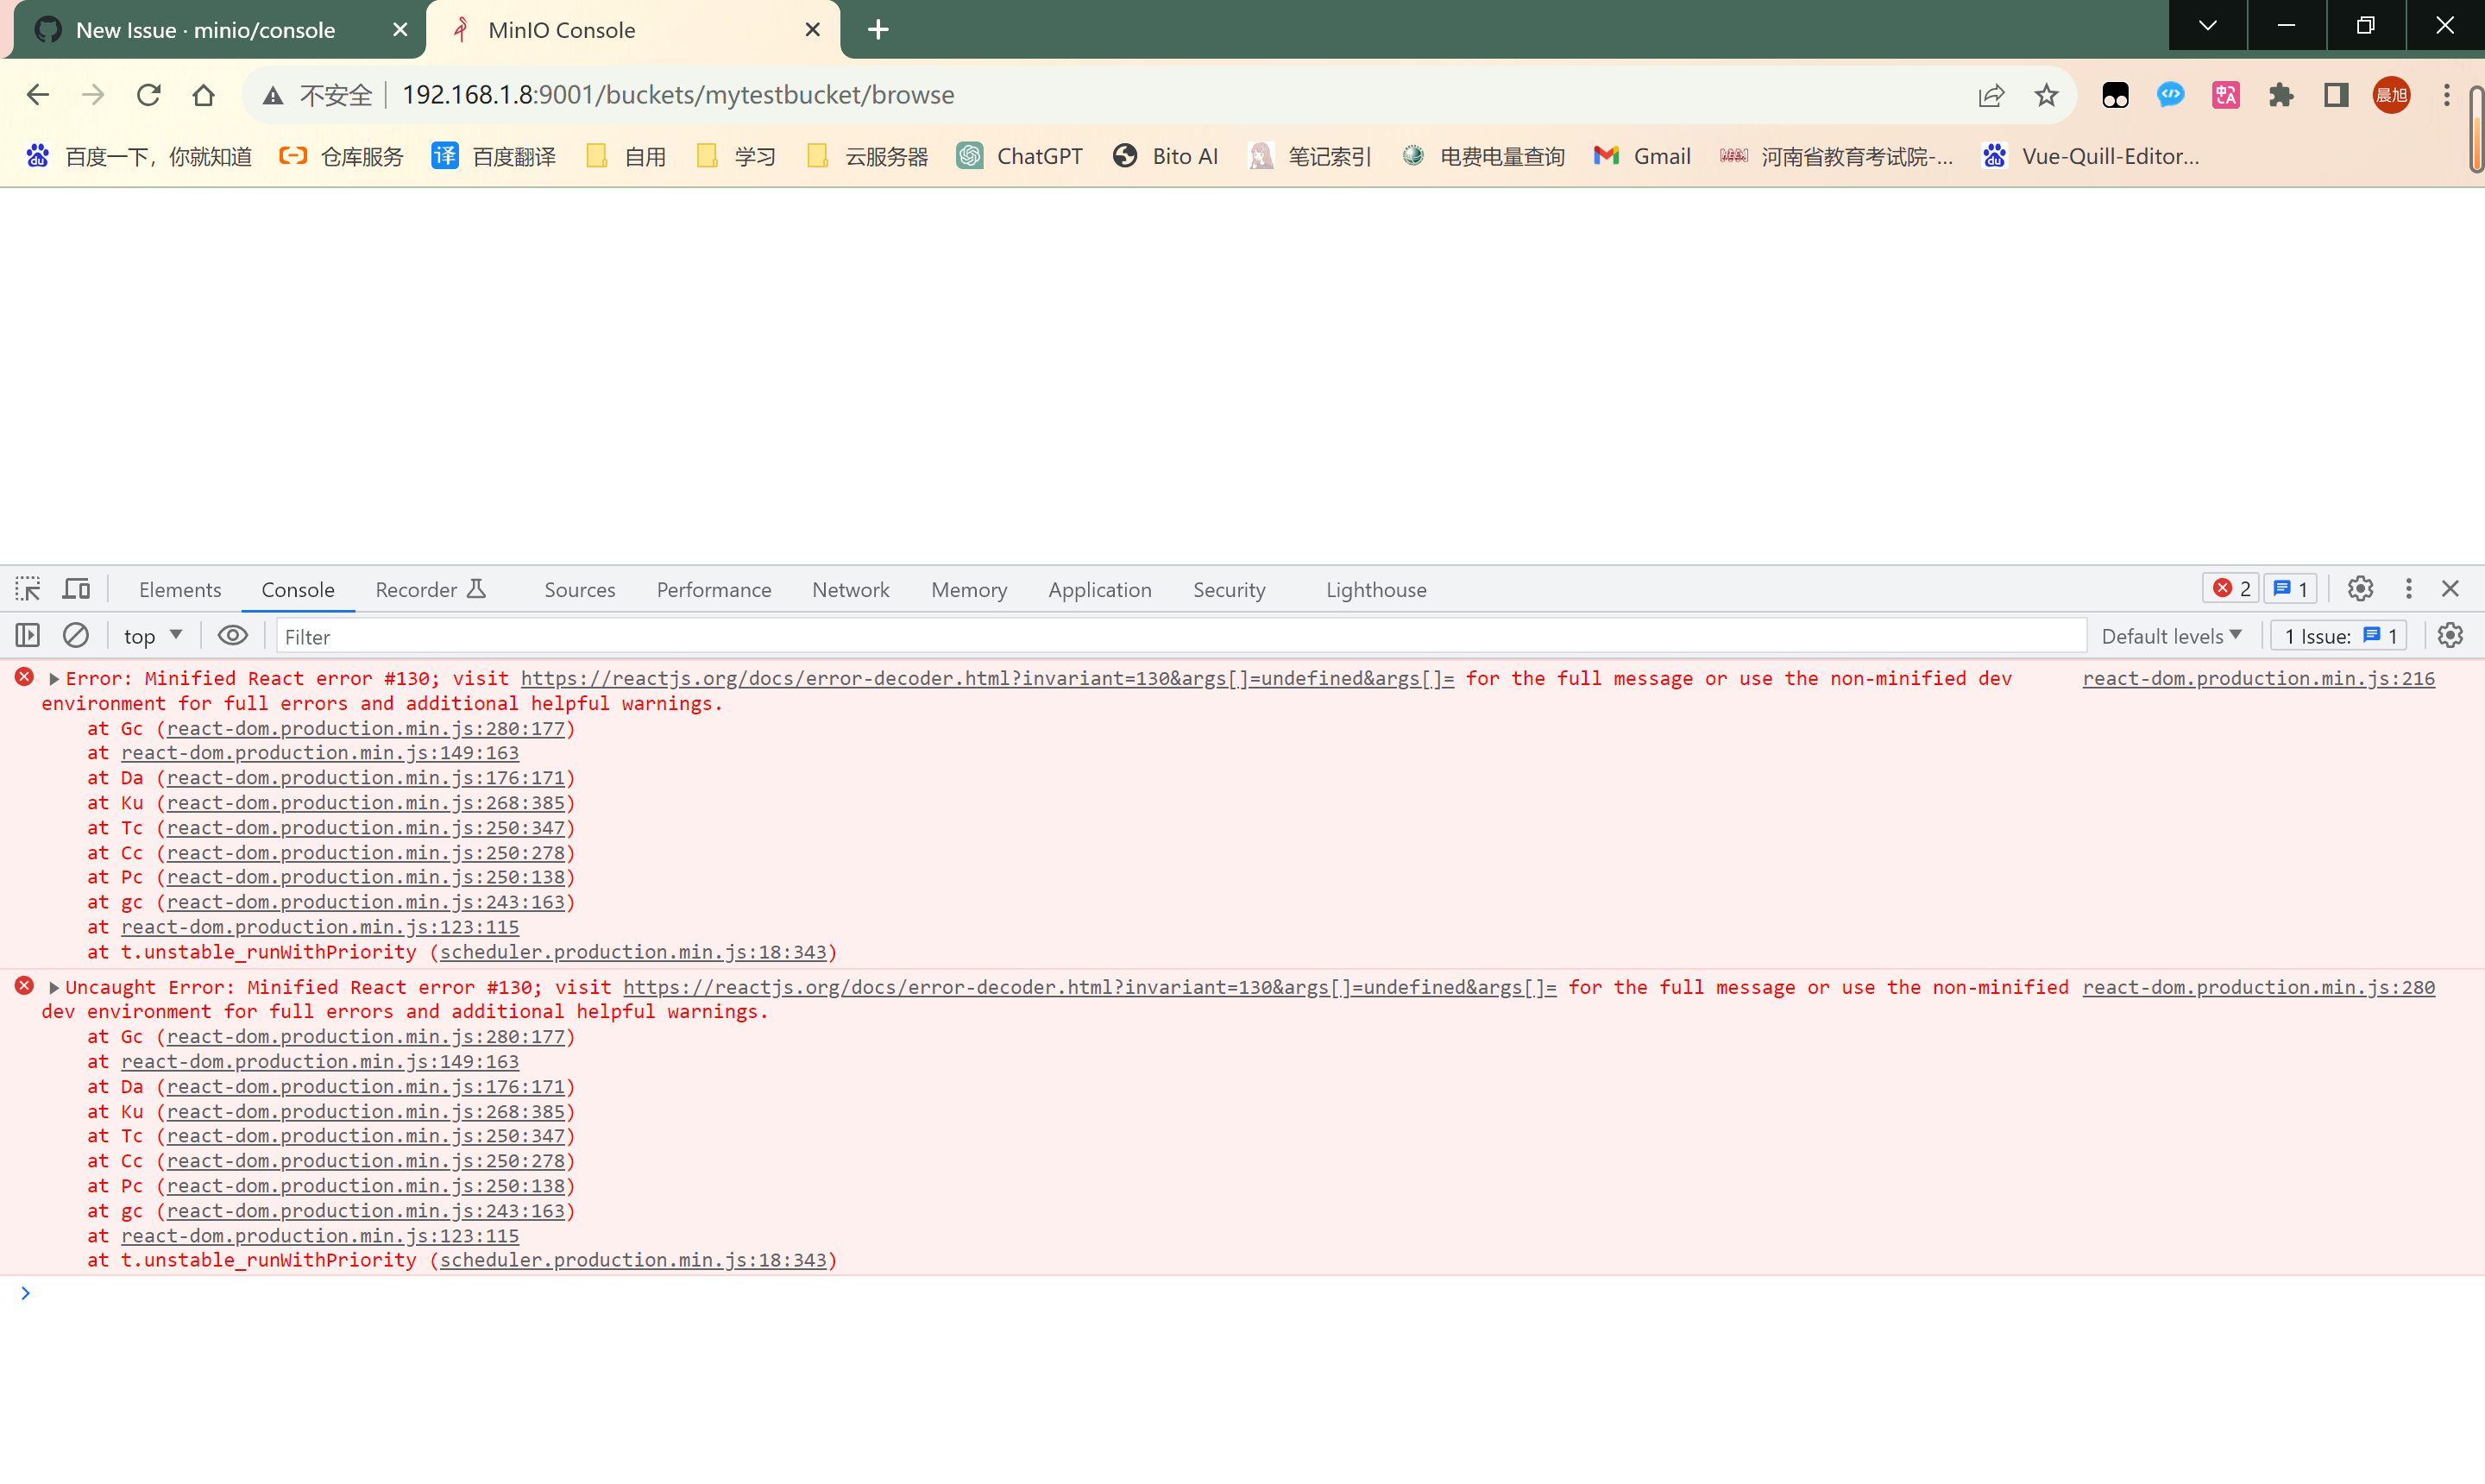Click the share page icon in address bar

(x=1991, y=95)
